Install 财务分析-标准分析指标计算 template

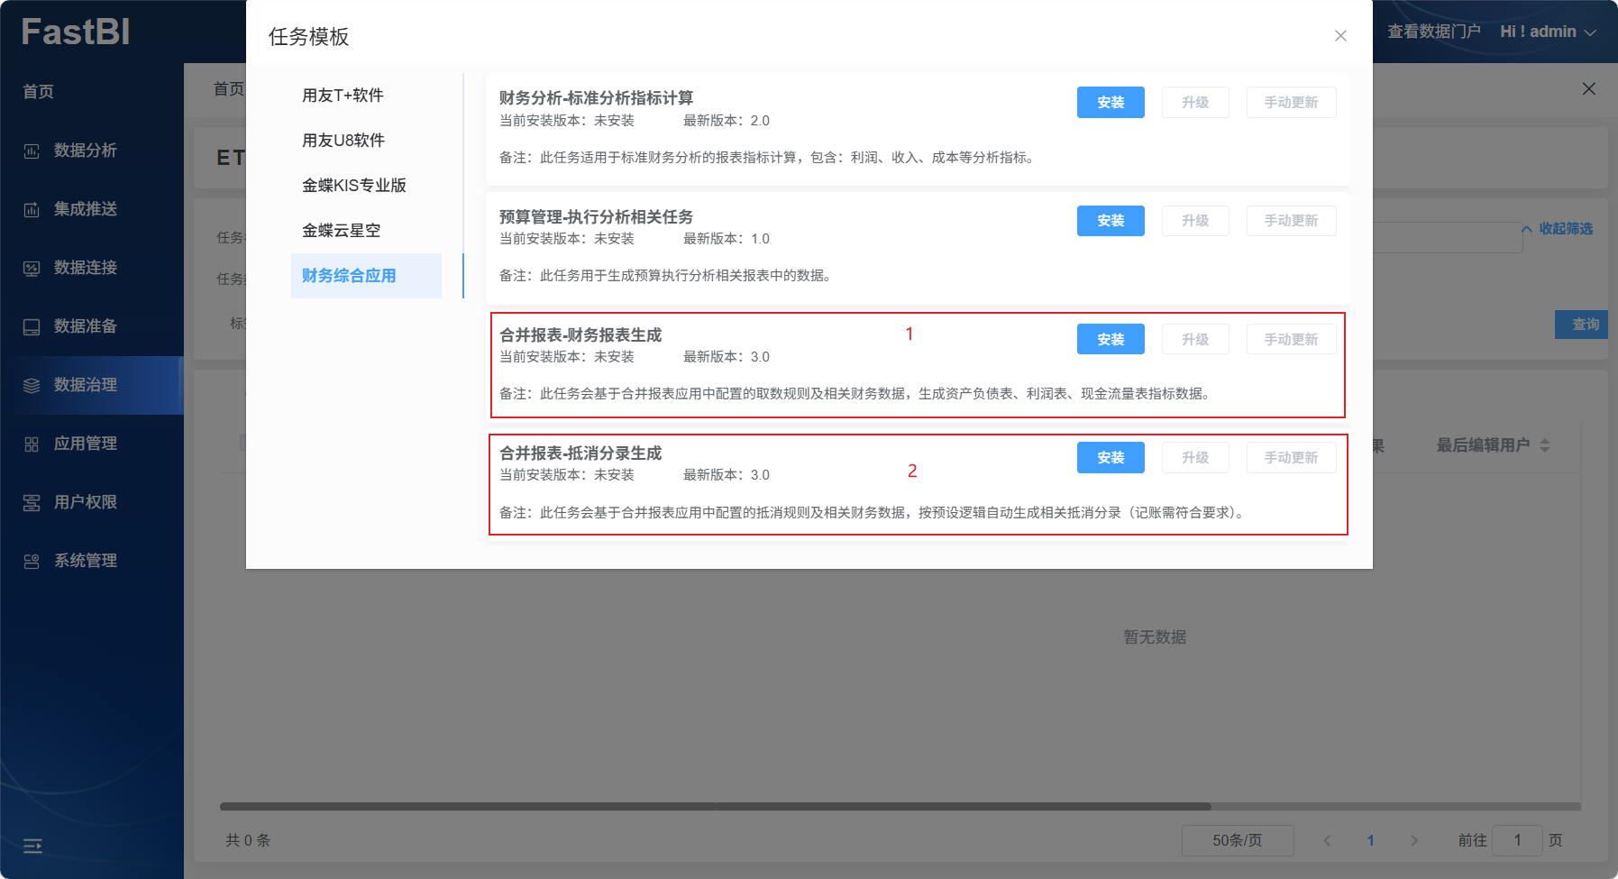point(1110,103)
